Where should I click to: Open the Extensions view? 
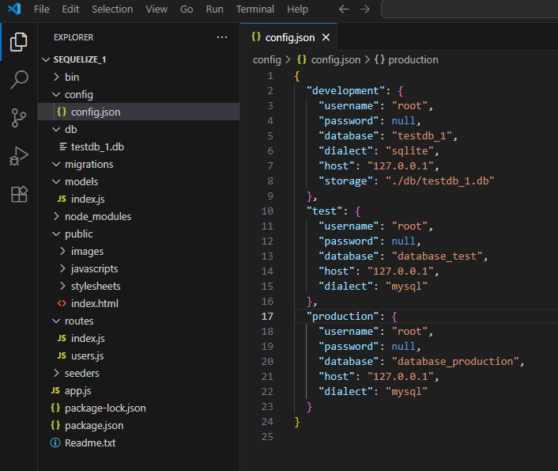[18, 194]
